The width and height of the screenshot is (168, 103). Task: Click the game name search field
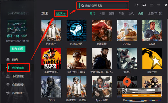[103, 6]
